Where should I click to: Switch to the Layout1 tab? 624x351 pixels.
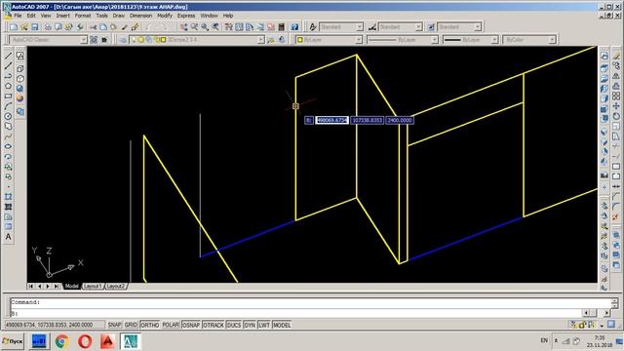click(93, 286)
